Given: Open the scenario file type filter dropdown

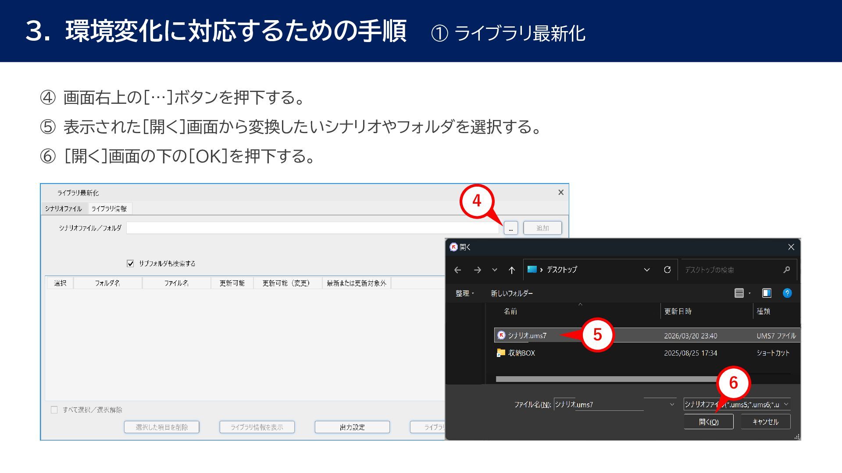Looking at the screenshot, I should [x=786, y=404].
